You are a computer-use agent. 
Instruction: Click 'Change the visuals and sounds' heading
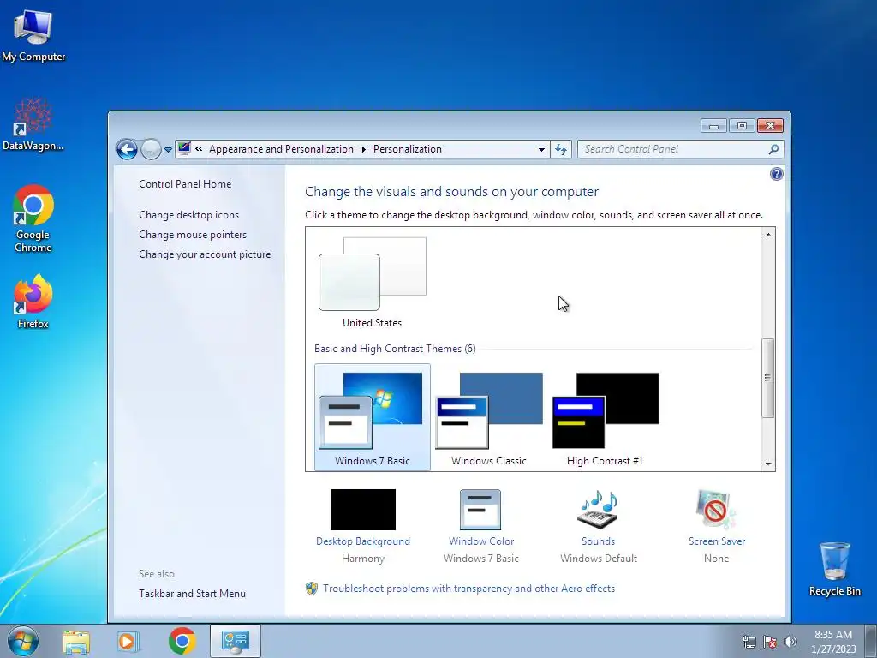tap(451, 192)
